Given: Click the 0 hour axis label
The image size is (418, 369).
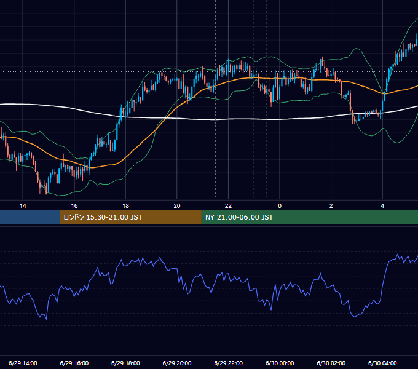Looking at the screenshot, I should pyautogui.click(x=280, y=206).
